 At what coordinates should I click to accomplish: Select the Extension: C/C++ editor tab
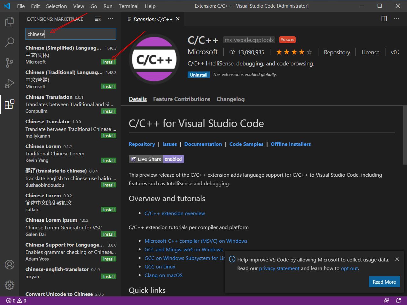click(153, 19)
